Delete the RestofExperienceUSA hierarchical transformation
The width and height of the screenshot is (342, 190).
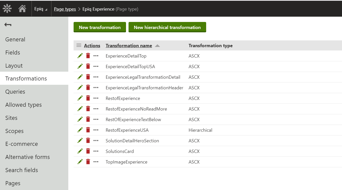pos(88,130)
